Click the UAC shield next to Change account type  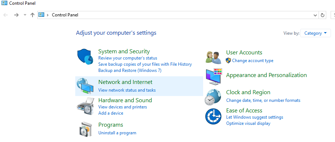pos(228,61)
